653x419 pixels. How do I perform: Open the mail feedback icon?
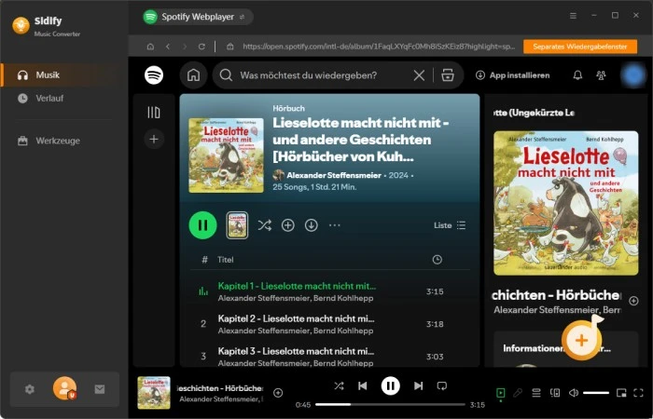click(x=100, y=389)
